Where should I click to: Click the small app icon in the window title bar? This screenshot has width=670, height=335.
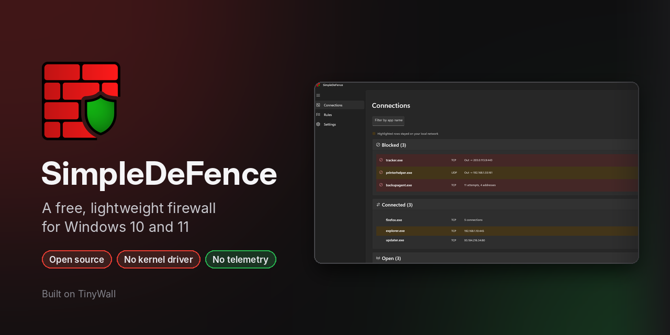coord(318,85)
